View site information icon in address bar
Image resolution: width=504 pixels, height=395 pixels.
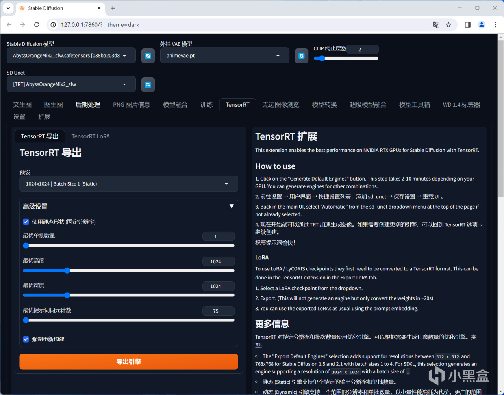tap(54, 24)
